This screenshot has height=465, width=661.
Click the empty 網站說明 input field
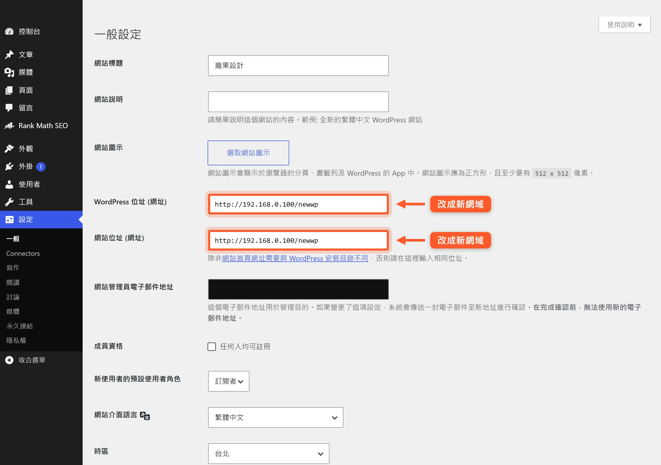point(298,102)
